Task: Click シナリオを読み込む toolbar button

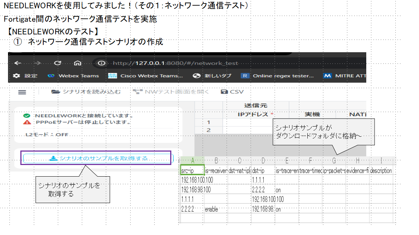Action: (86, 92)
